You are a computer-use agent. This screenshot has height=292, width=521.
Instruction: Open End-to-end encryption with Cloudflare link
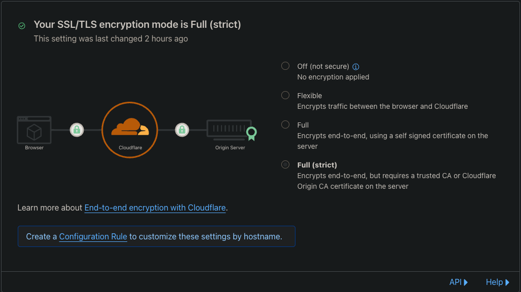155,207
